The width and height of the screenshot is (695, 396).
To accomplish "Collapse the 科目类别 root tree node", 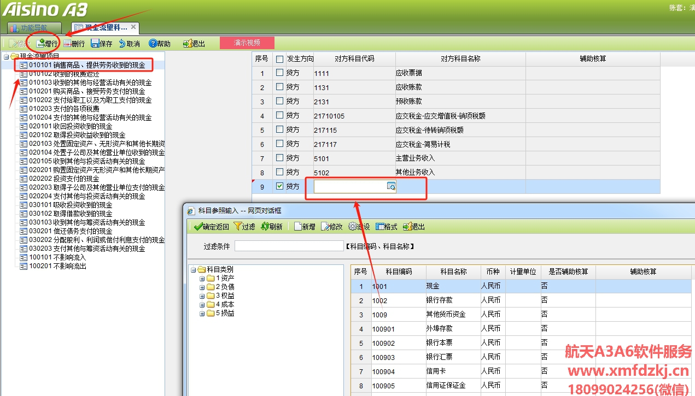I will point(193,270).
